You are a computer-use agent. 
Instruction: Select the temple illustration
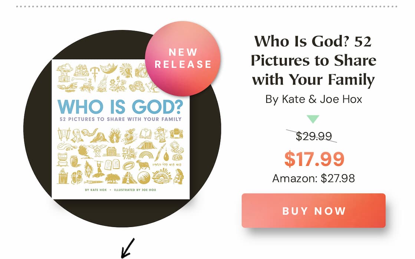click(x=112, y=151)
